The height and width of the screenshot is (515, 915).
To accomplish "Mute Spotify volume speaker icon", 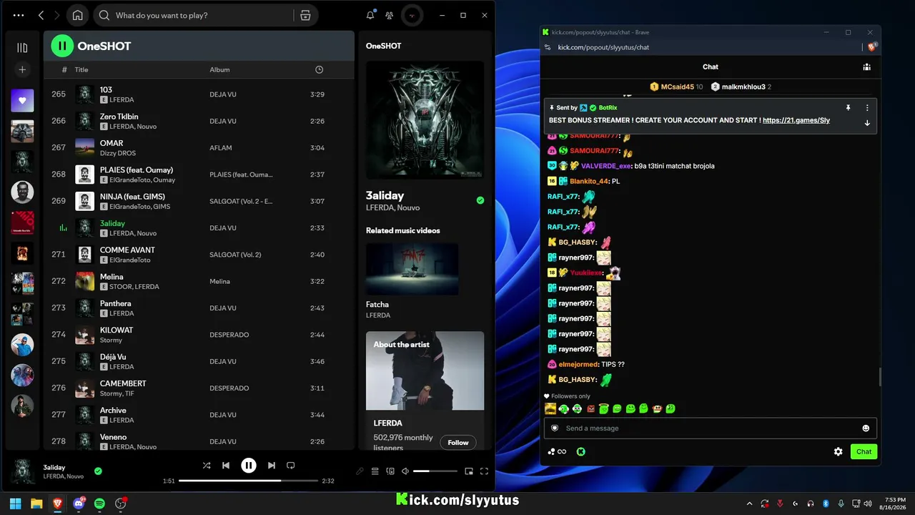I will (405, 471).
